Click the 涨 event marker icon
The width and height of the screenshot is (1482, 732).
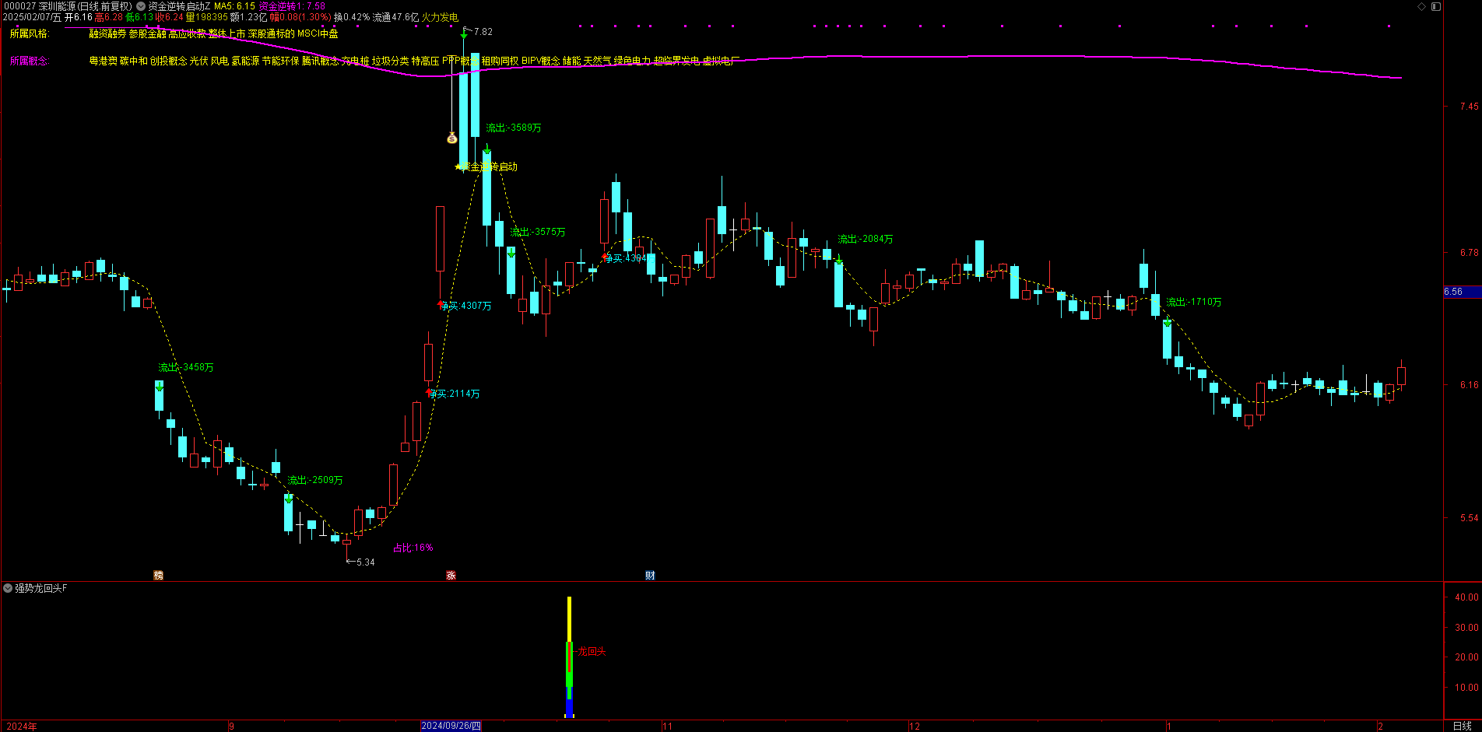(x=451, y=576)
